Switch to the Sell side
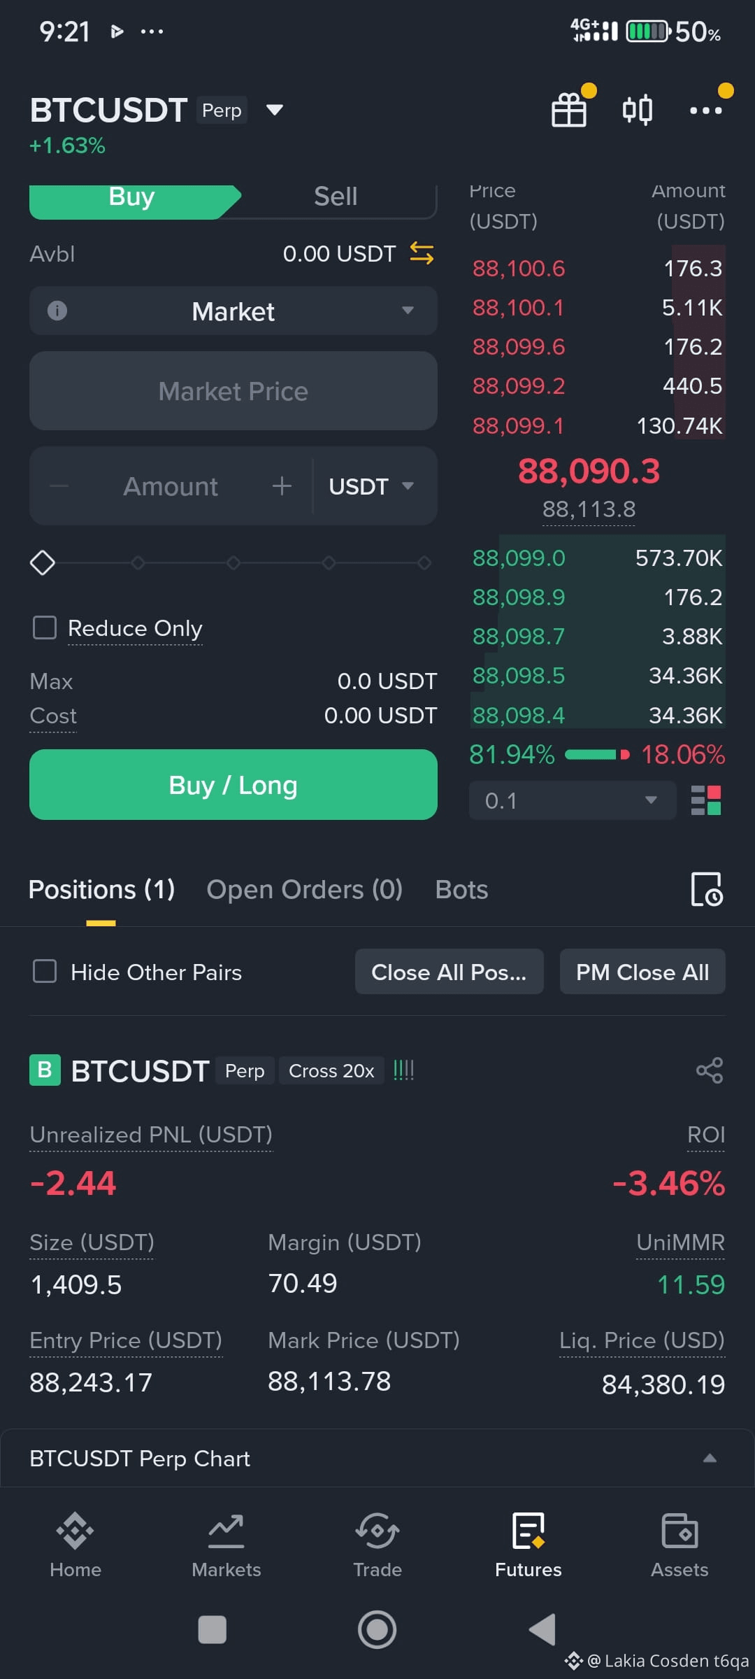This screenshot has height=1679, width=755. pyautogui.click(x=336, y=197)
